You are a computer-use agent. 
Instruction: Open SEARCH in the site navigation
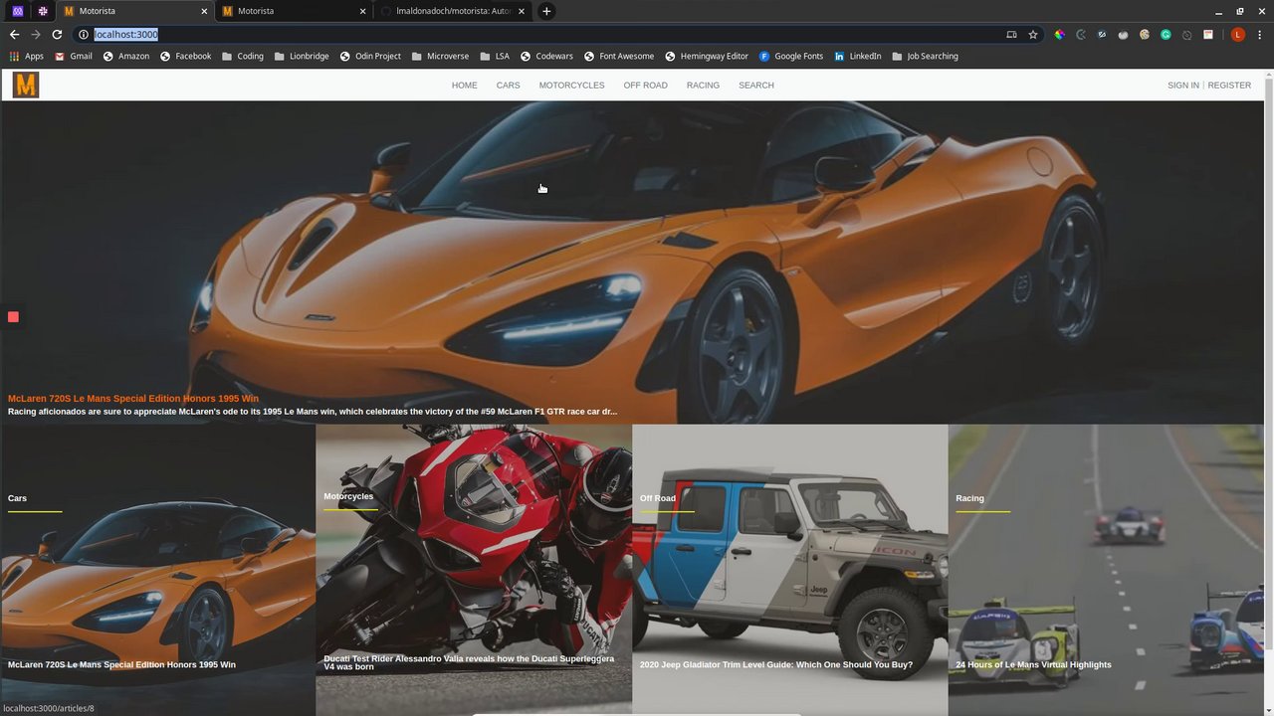pyautogui.click(x=756, y=86)
